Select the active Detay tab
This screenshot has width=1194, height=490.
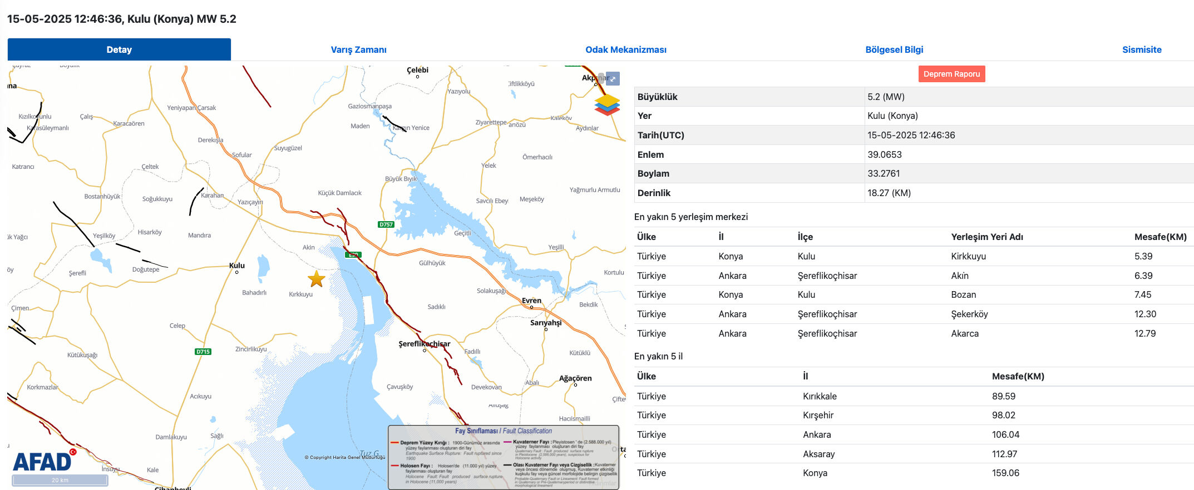tap(119, 49)
